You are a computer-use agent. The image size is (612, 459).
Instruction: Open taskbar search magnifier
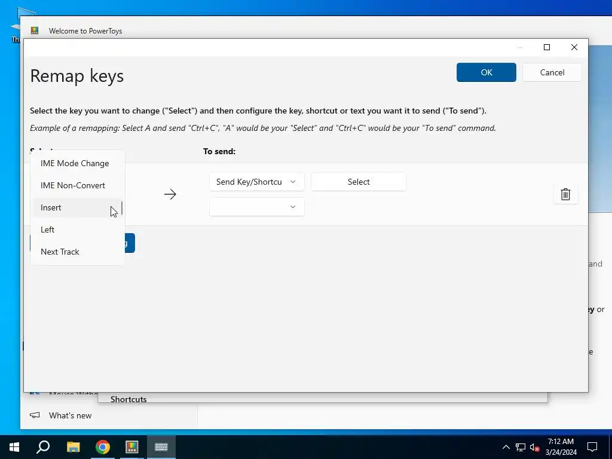[x=43, y=447]
